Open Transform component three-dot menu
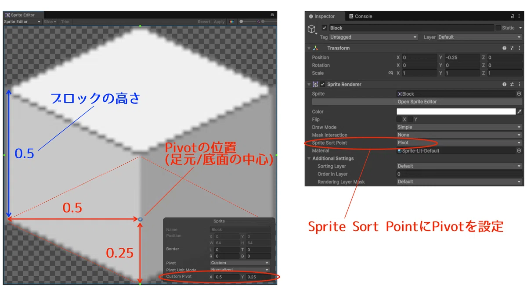The width and height of the screenshot is (527, 296). pyautogui.click(x=520, y=48)
